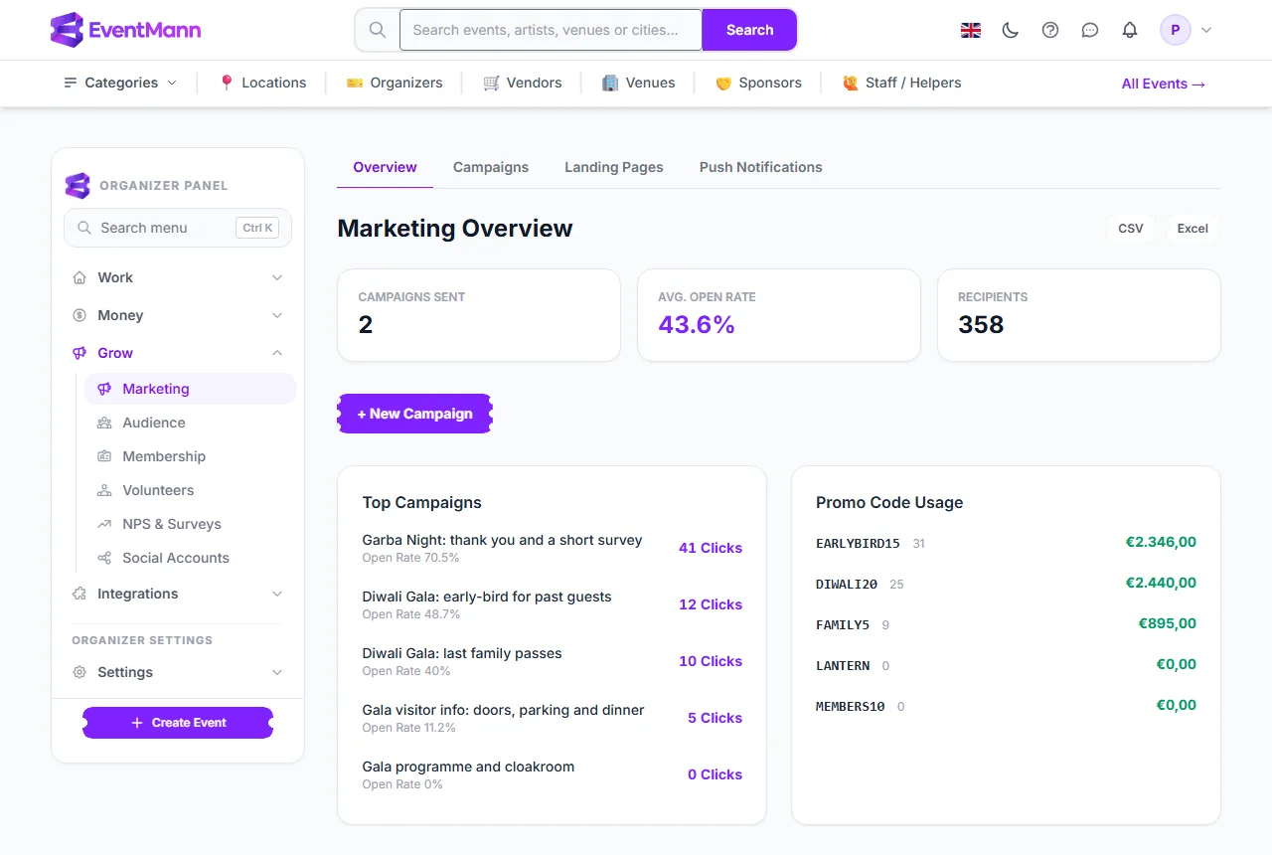The image size is (1272, 855).
Task: Click the EventMann logo
Action: pyautogui.click(x=125, y=30)
